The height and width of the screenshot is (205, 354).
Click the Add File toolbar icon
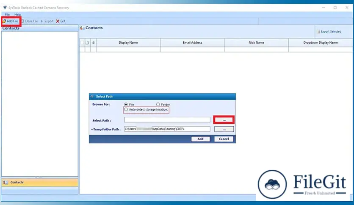click(x=4, y=21)
